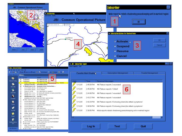Click the lightning icon for the 2:42:29 PM alert

tap(74, 101)
